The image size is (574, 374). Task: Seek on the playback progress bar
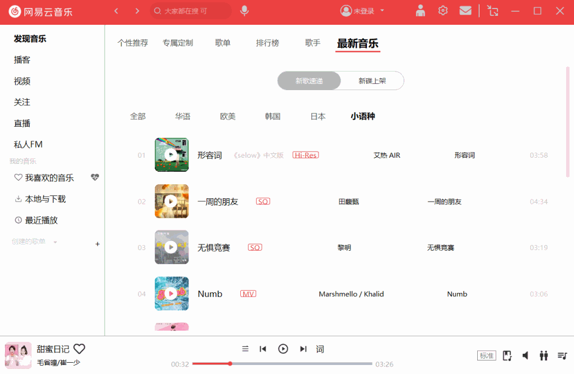click(x=282, y=364)
